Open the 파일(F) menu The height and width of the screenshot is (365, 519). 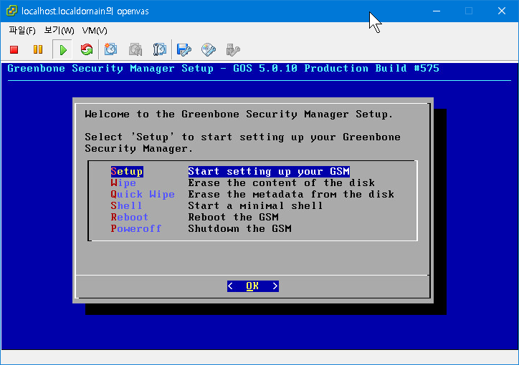click(x=22, y=31)
